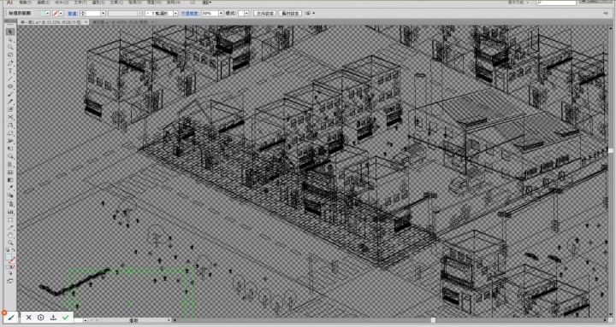Swap fill and stroke colors
This screenshot has height=327, width=616.
[14, 250]
